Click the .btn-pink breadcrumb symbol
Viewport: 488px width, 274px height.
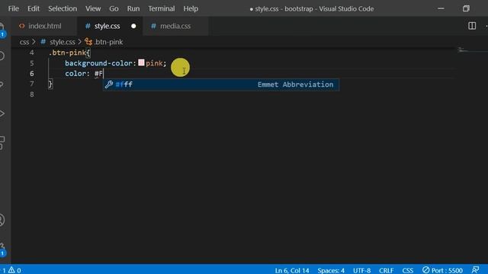pyautogui.click(x=104, y=42)
